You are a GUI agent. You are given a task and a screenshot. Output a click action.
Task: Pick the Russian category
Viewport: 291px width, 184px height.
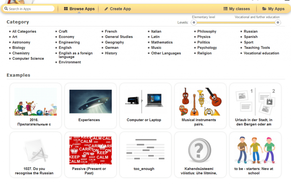tap(251, 31)
